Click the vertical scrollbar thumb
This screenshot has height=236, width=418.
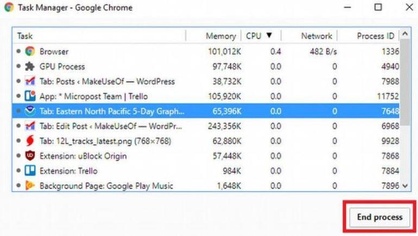click(405, 82)
